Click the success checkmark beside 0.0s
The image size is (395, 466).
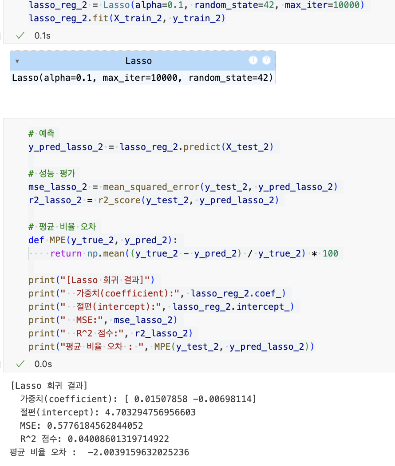tap(20, 364)
